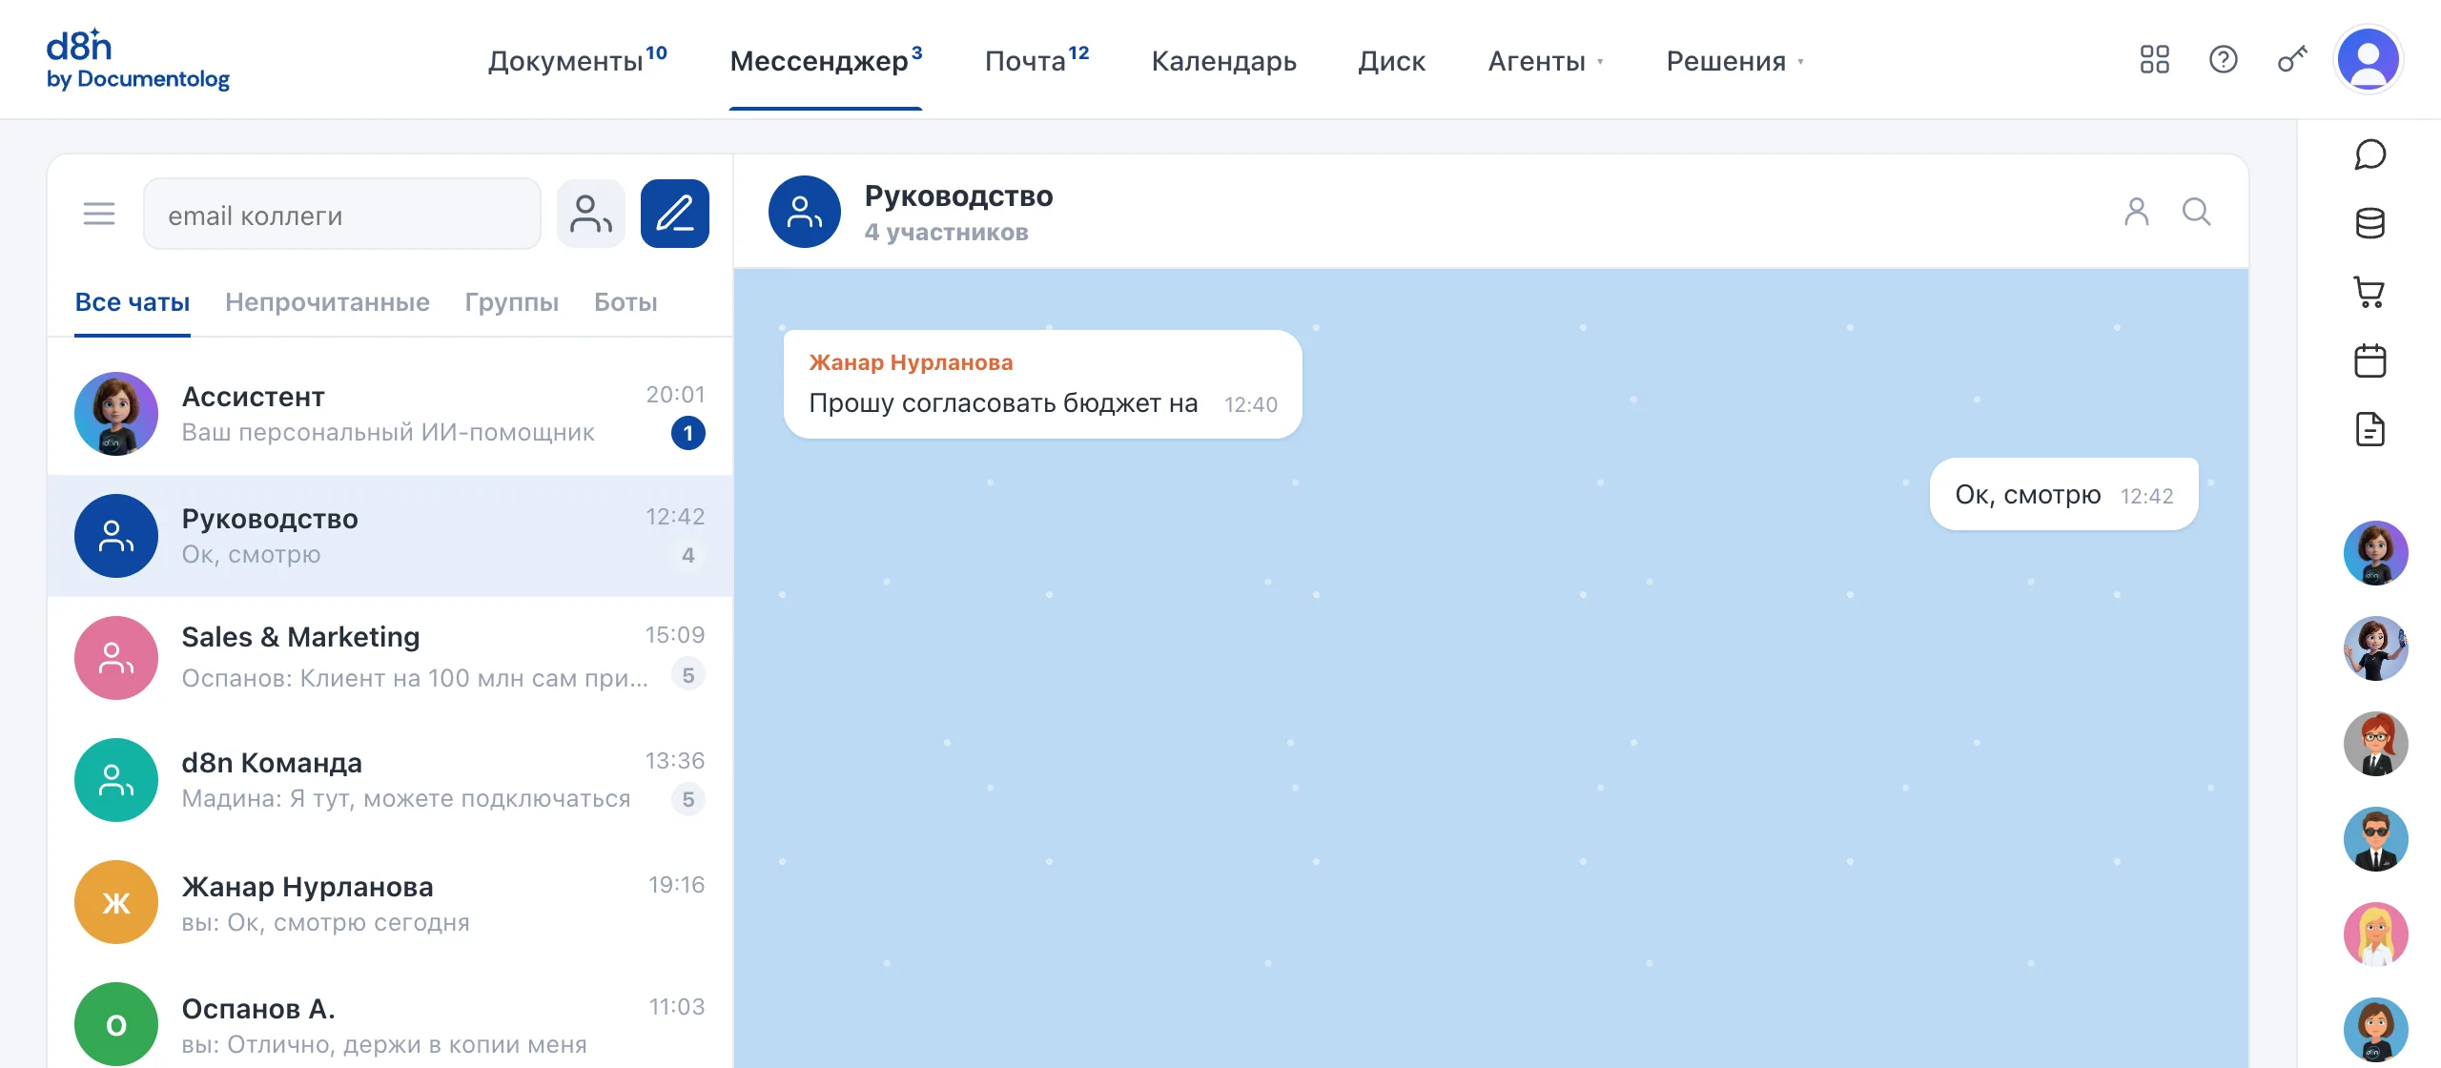Click the key icon in top bar

[2292, 60]
